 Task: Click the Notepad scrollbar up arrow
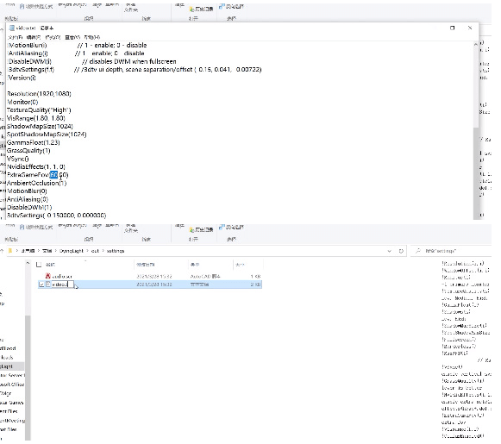pos(476,45)
